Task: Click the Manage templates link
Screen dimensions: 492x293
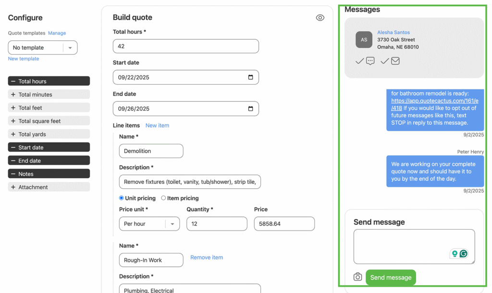Action: [x=57, y=33]
